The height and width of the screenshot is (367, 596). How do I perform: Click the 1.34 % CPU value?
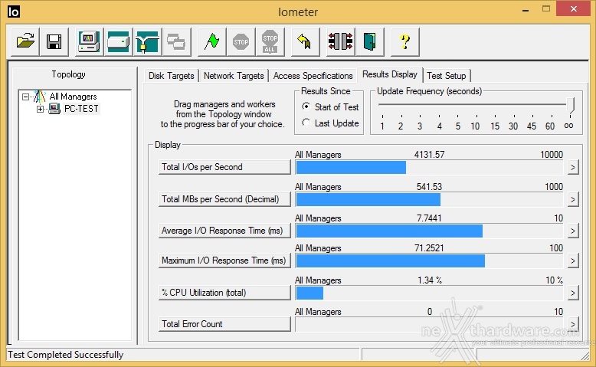click(430, 280)
